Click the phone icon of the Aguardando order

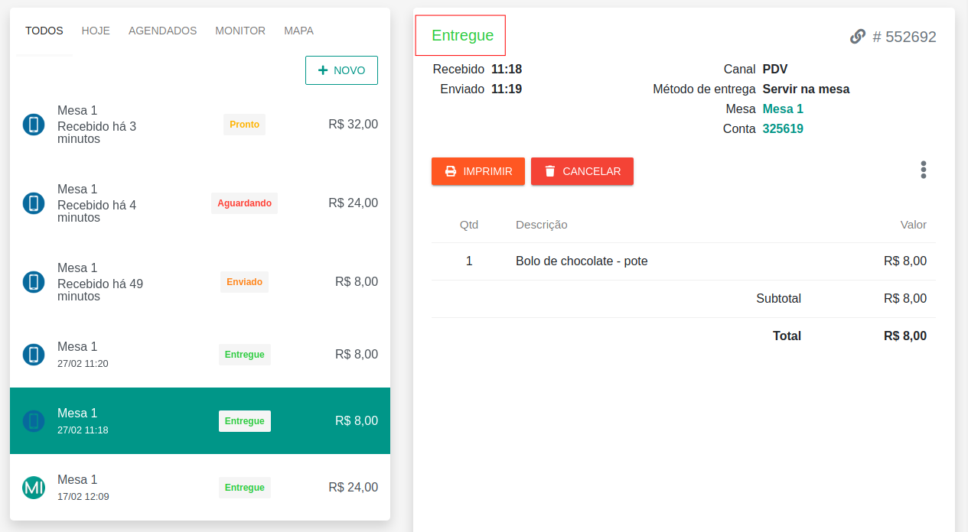tap(34, 203)
